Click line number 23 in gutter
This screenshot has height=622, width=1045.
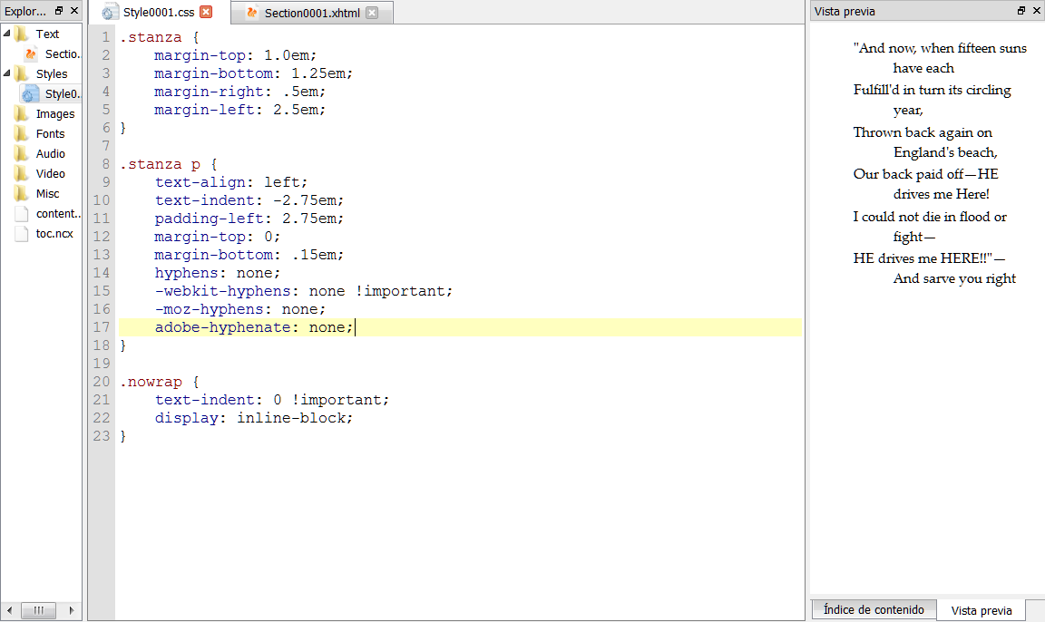coord(102,435)
